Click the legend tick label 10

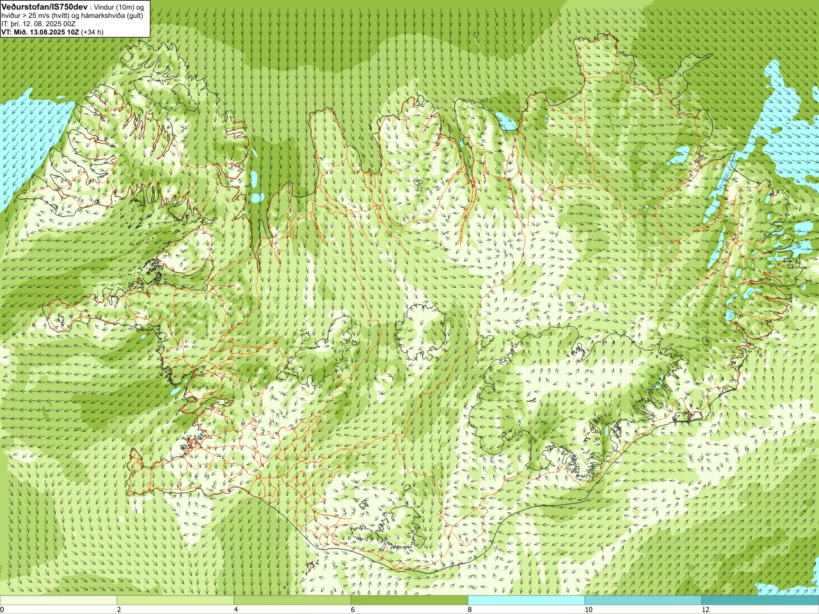(588, 610)
